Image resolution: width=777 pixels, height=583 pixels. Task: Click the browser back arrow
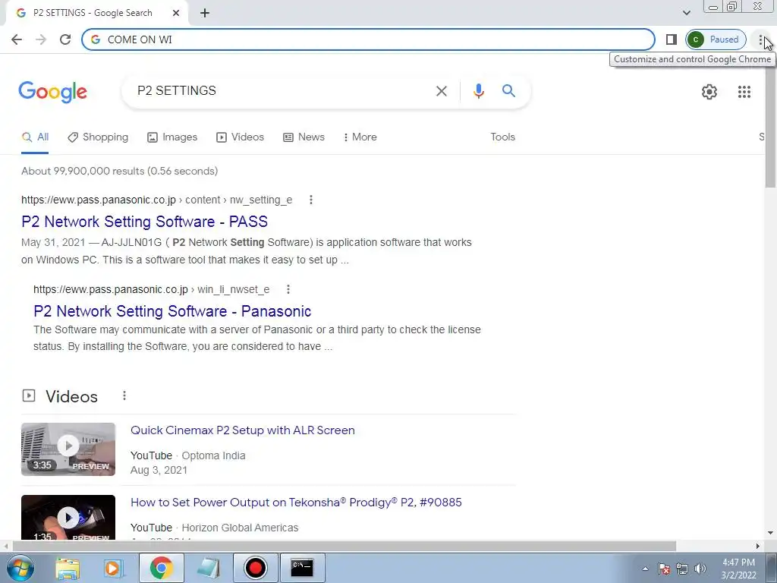coord(17,39)
